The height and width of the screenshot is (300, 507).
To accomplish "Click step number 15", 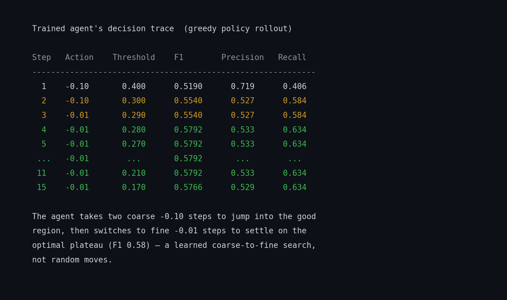I will coord(41,188).
